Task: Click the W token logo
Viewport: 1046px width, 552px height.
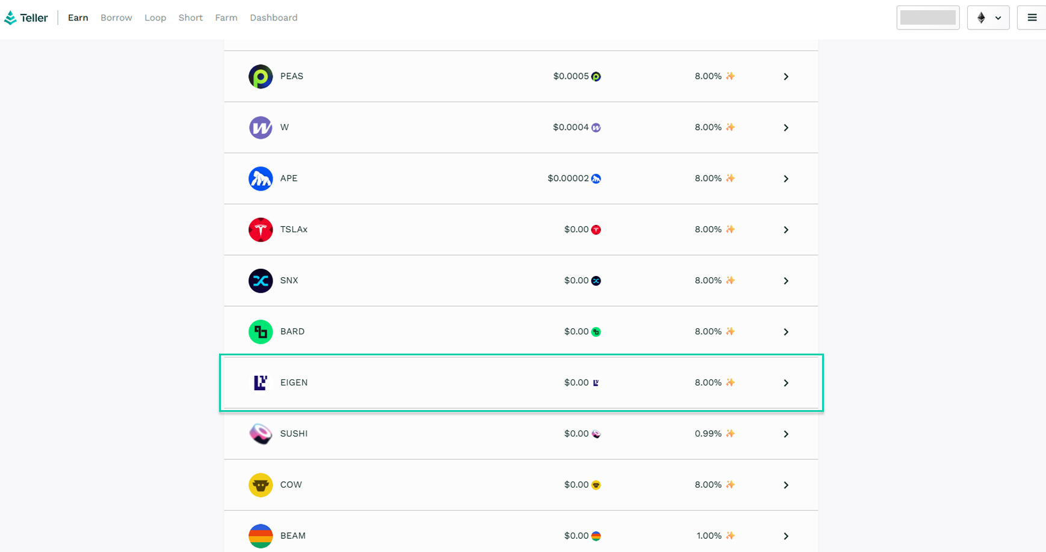Action: click(x=261, y=127)
